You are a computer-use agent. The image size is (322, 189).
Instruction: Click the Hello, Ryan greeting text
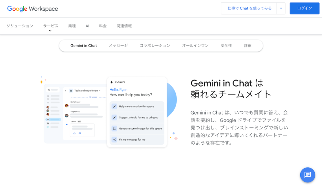click(x=119, y=90)
